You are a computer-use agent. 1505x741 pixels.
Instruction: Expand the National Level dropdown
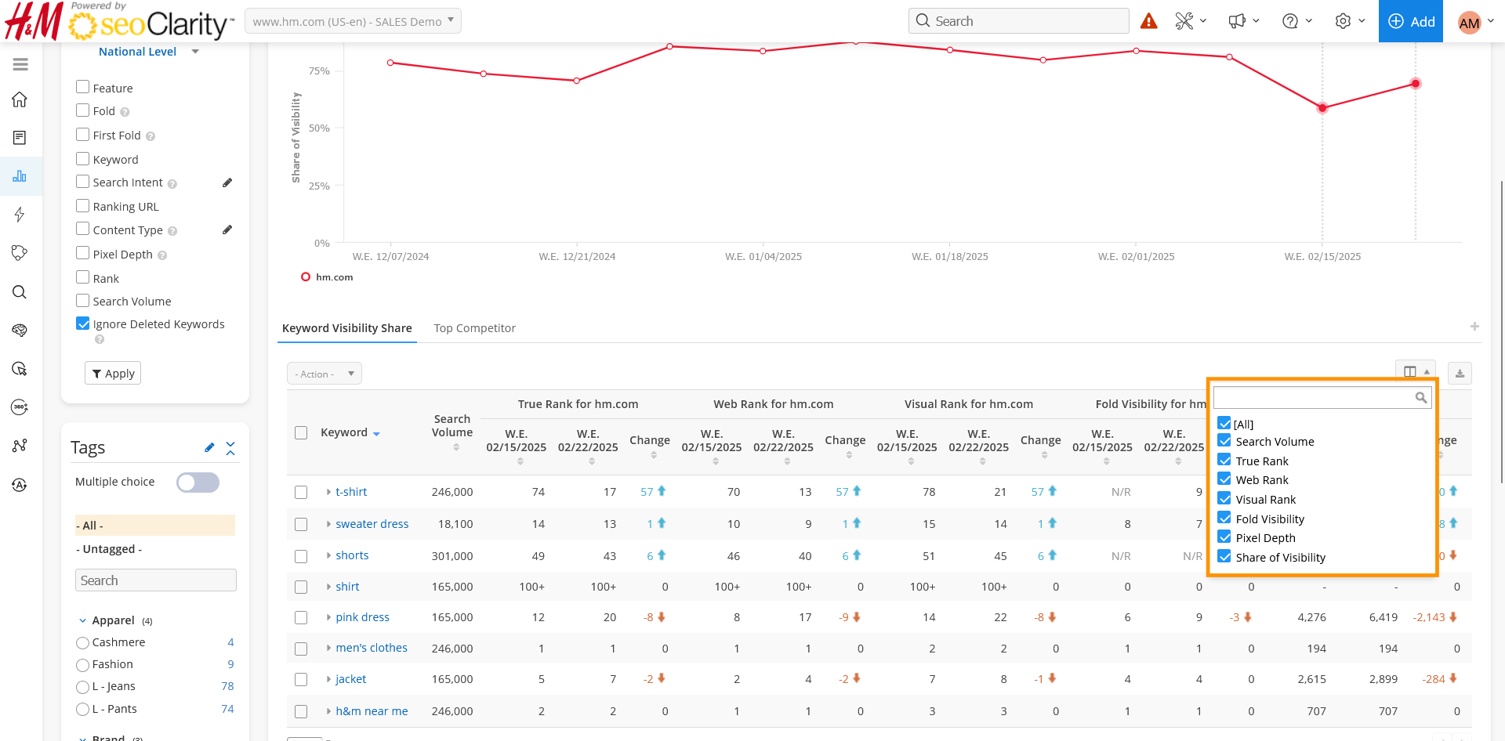tap(149, 52)
